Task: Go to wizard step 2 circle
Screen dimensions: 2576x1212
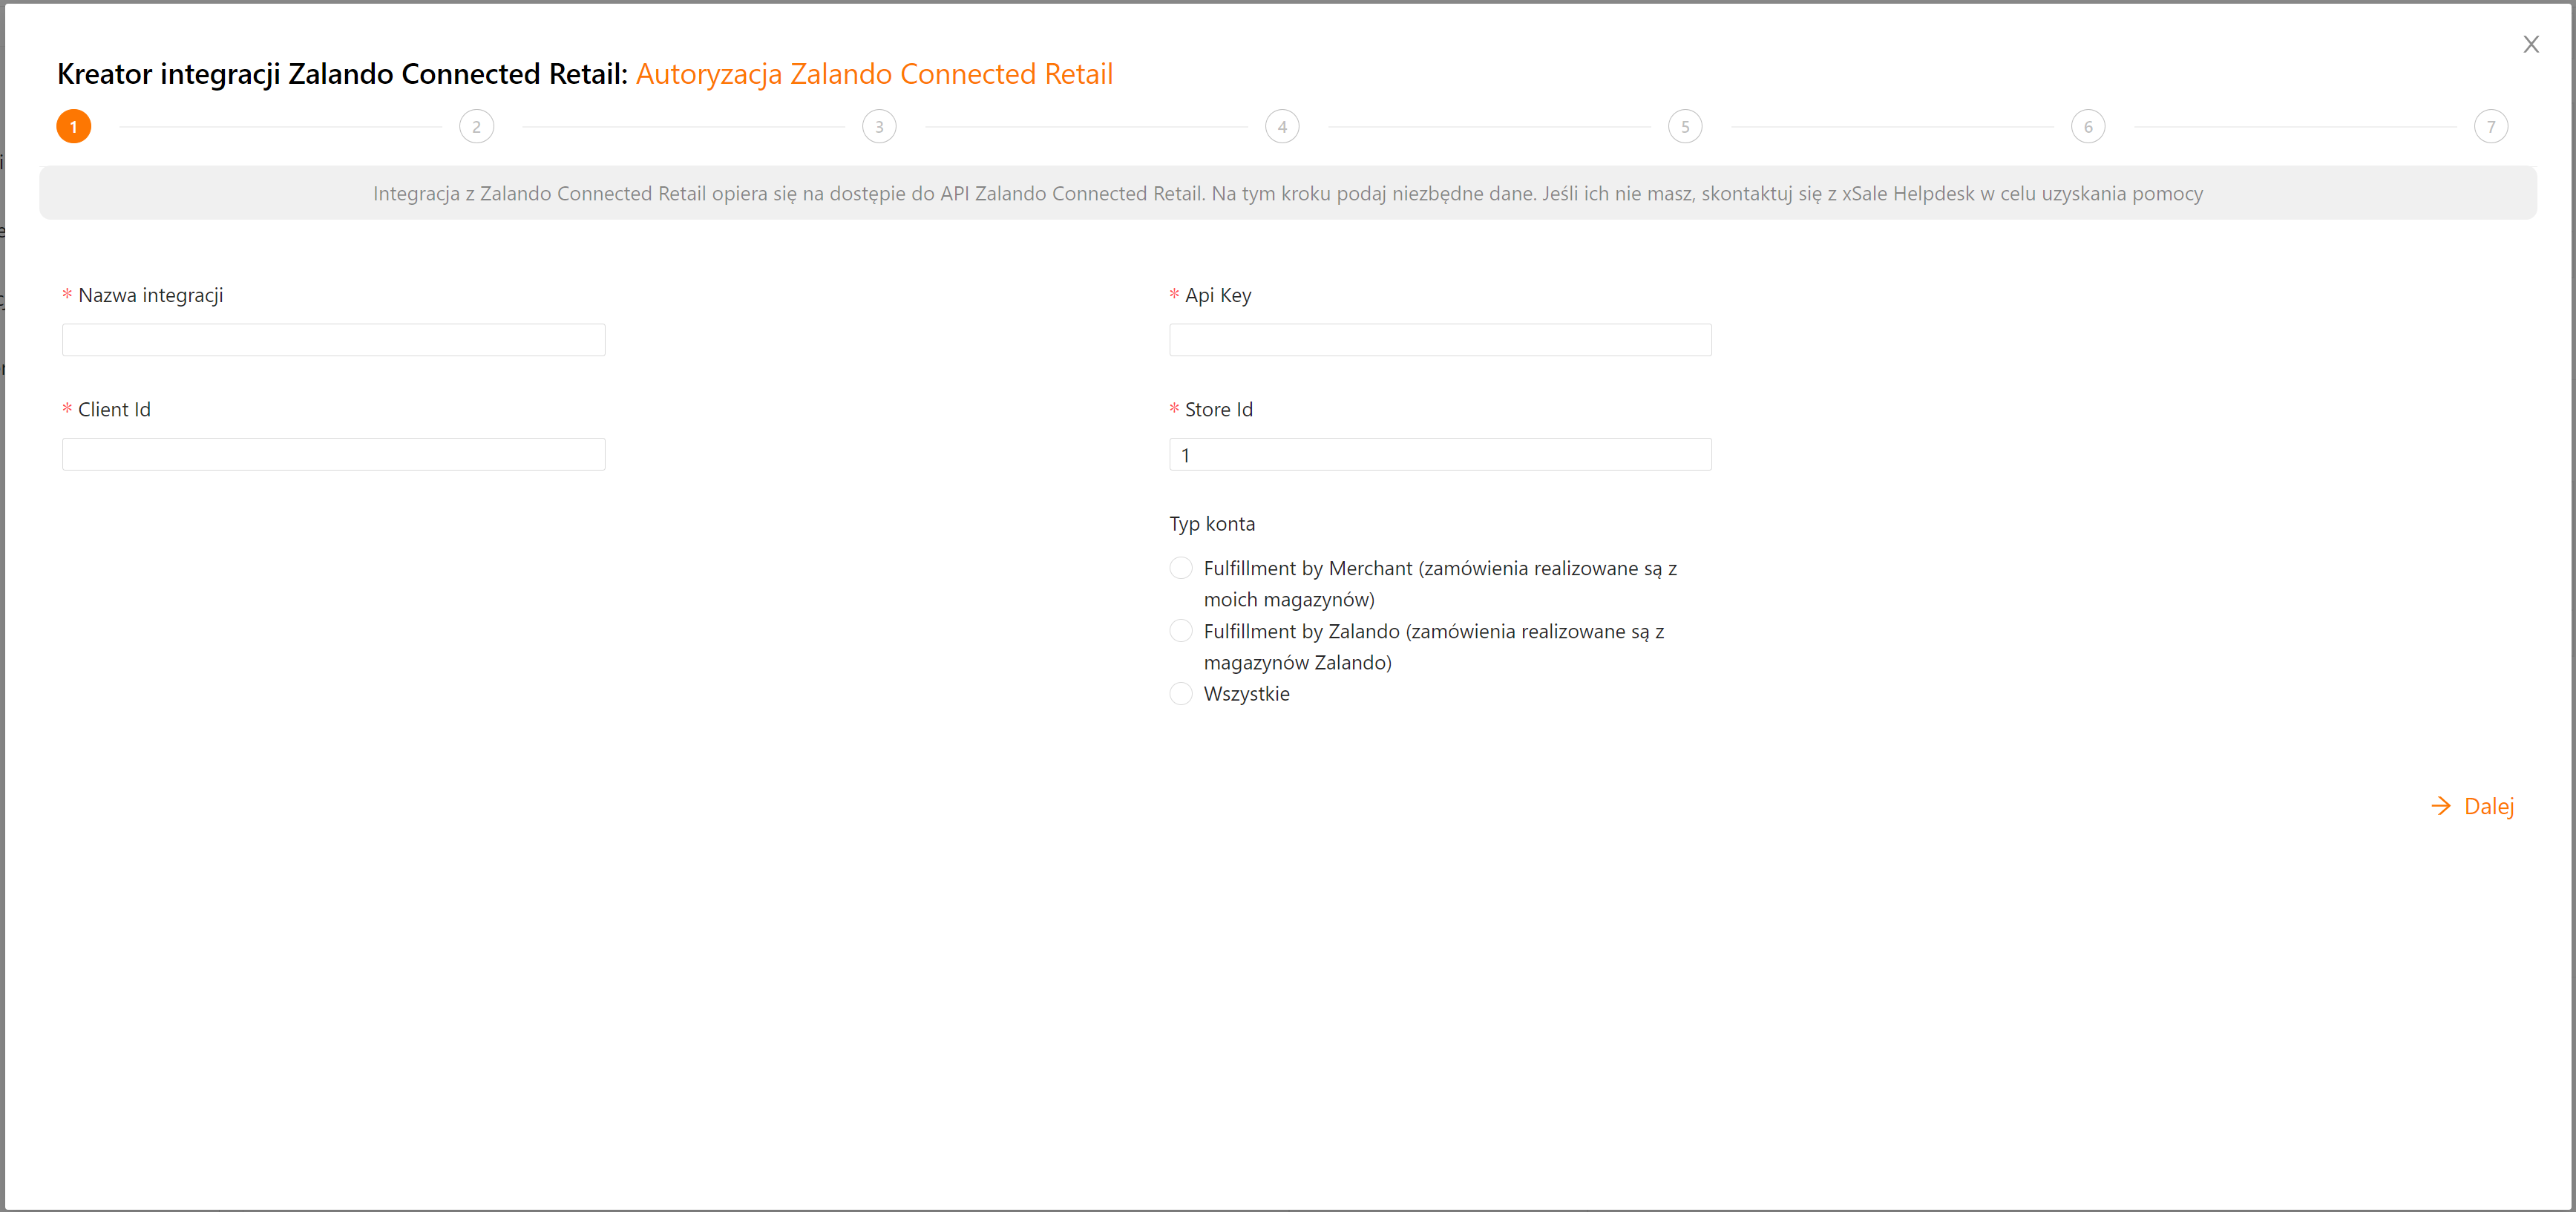Action: pos(476,127)
